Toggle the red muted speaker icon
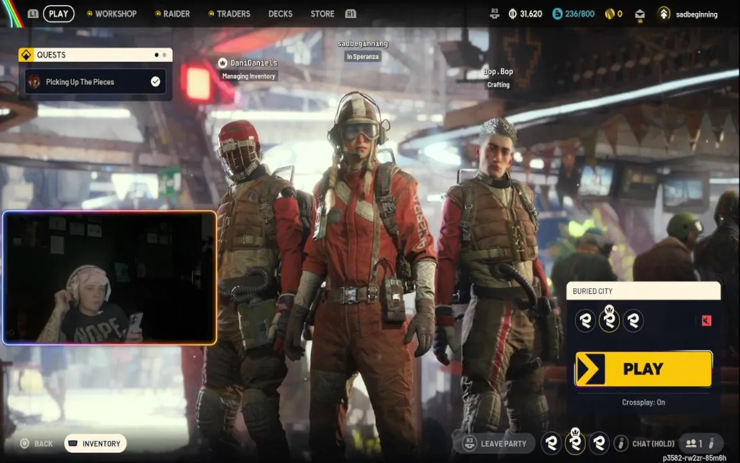740x463 pixels. 706,321
